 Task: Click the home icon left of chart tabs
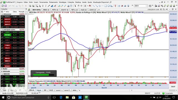(x=29, y=10)
